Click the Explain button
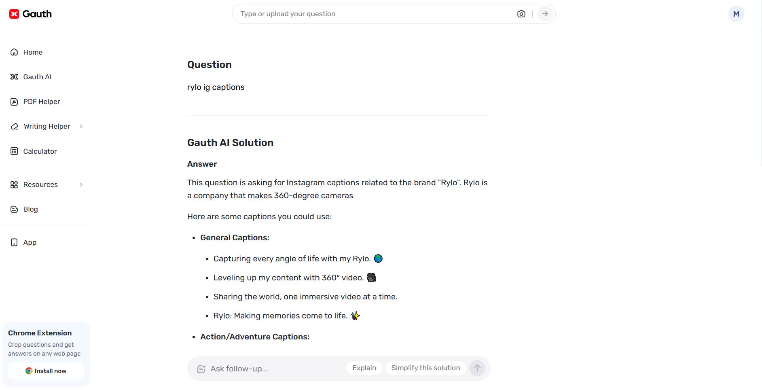Screen dimensions: 762x390 pos(363,368)
